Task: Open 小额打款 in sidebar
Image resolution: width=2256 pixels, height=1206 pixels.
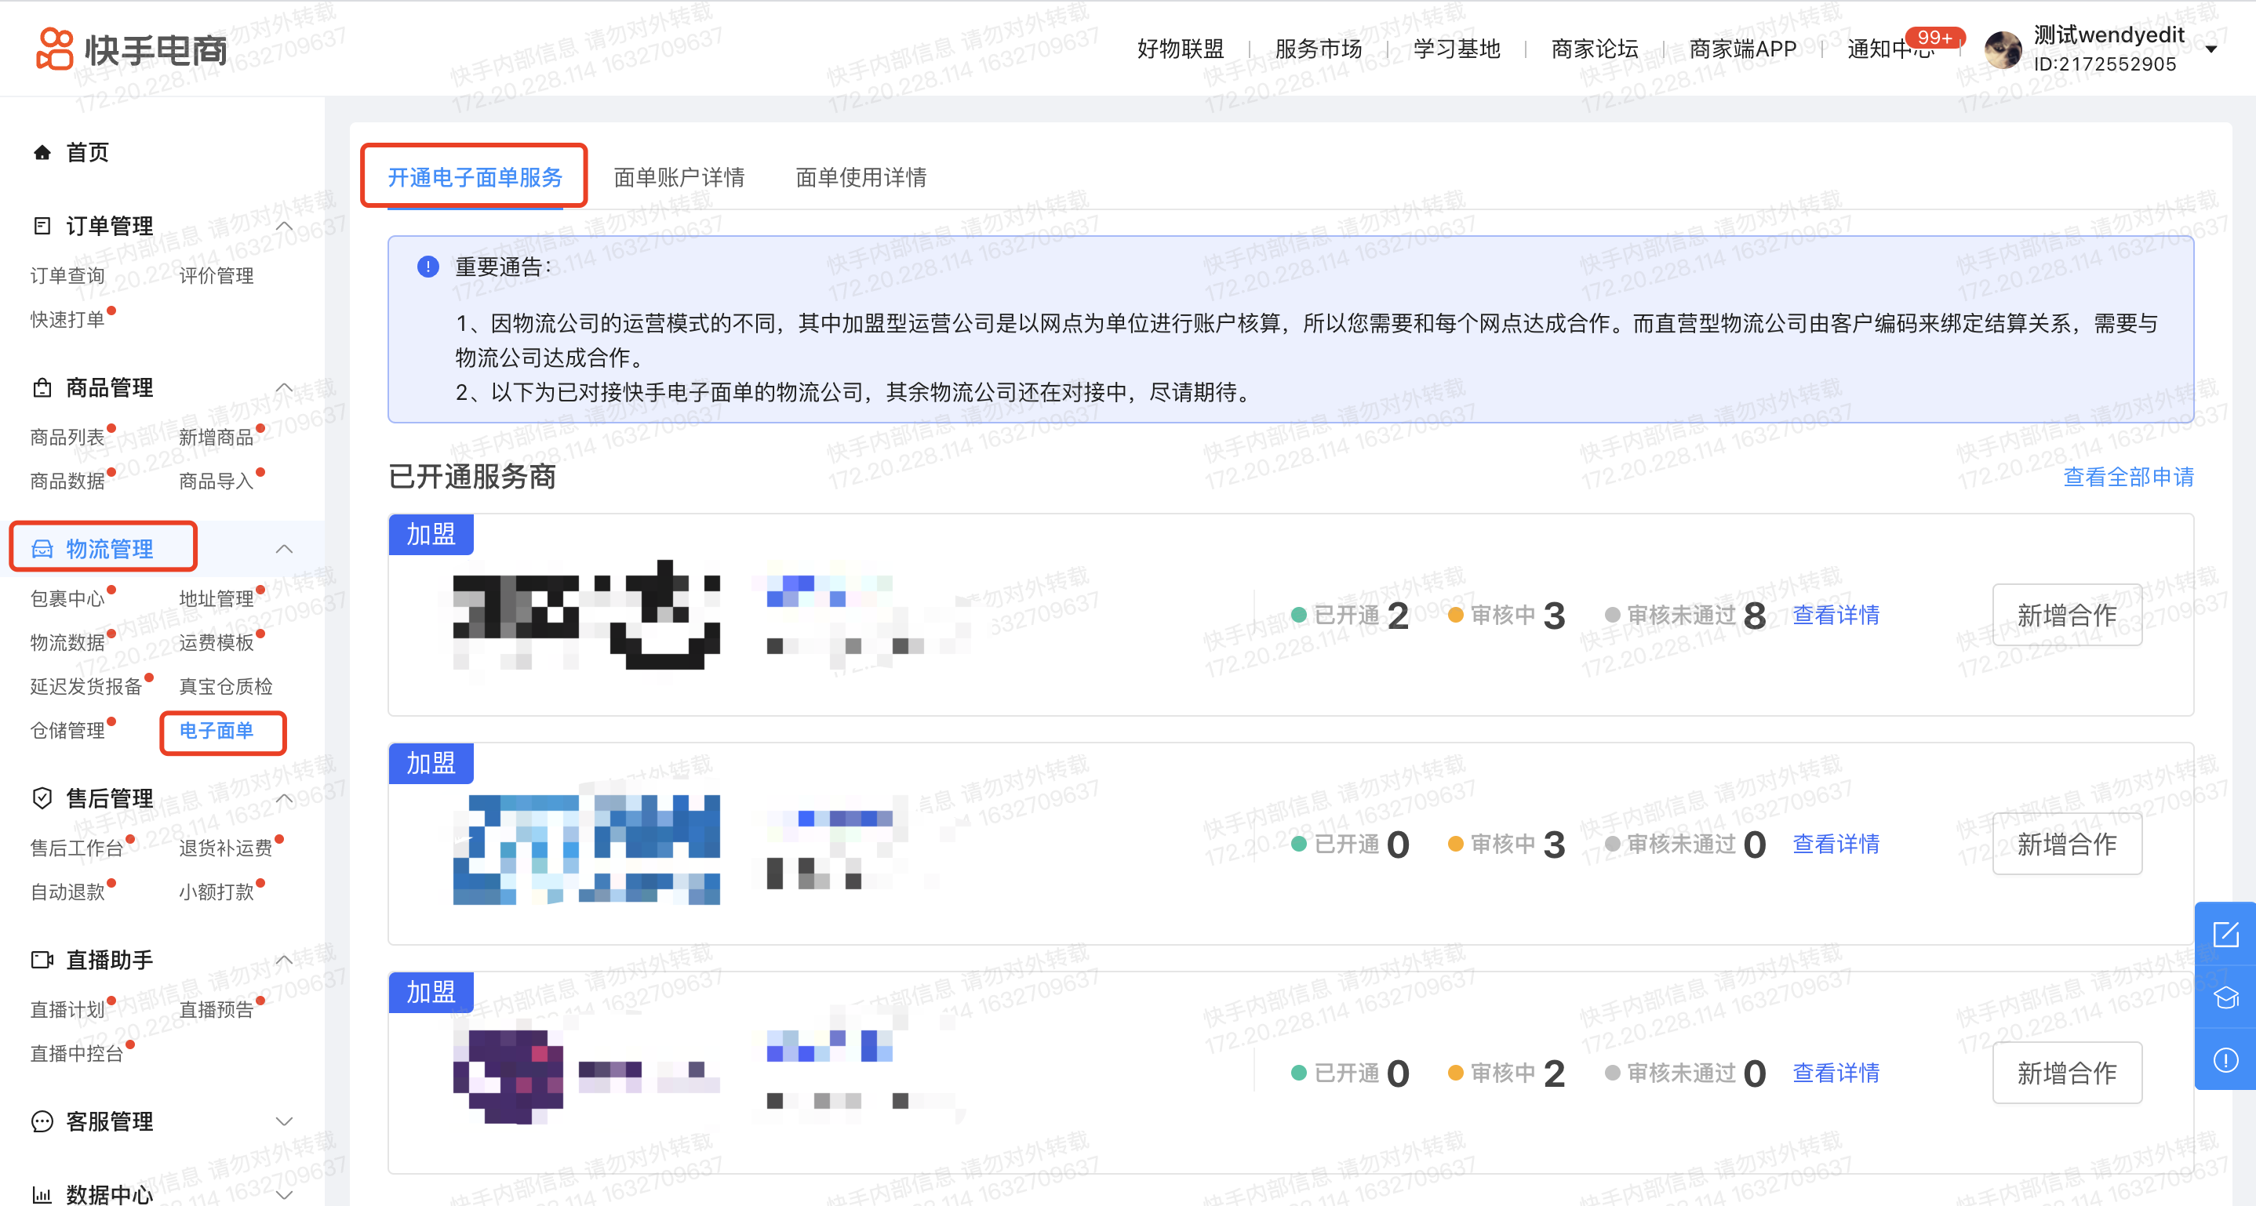Action: 217,891
